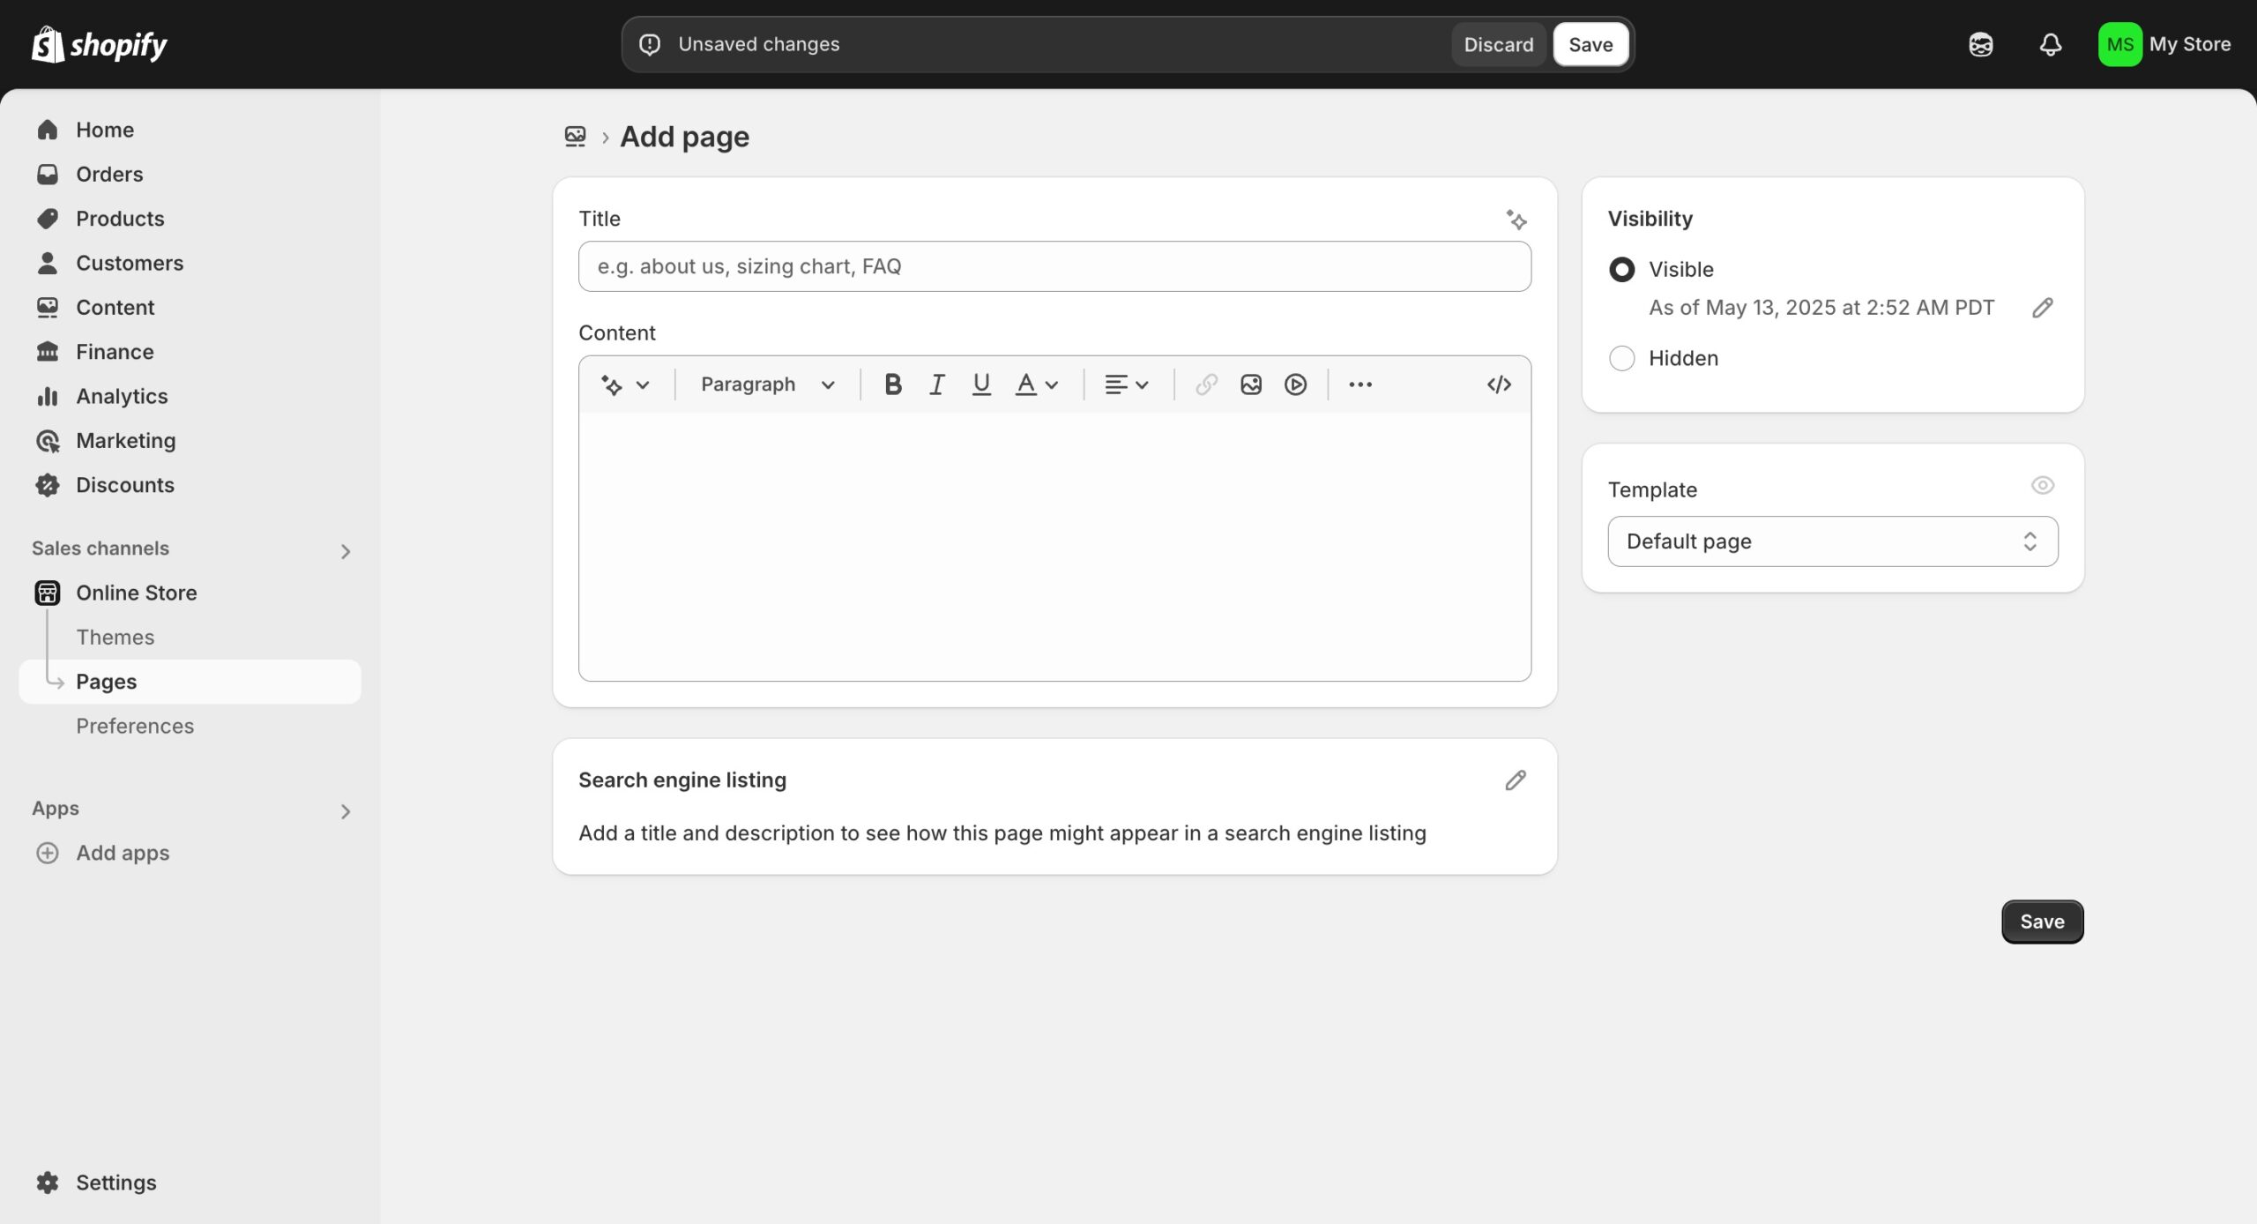2257x1224 pixels.
Task: Switch to HTML code view
Action: (1499, 384)
